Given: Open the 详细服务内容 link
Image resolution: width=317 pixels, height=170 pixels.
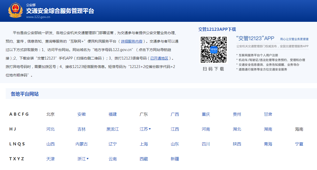Looking at the screenshot, I should [x=132, y=41].
